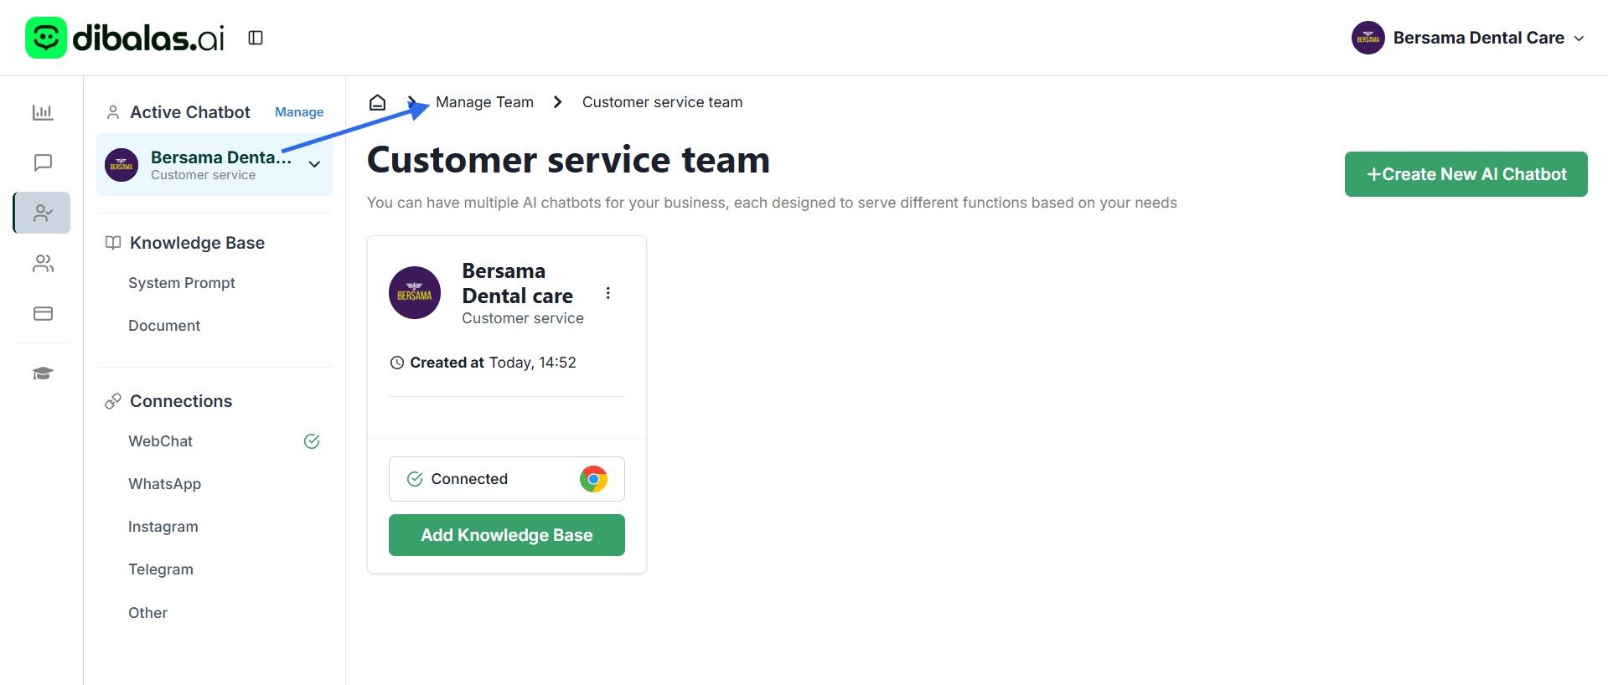
Task: Click Add Knowledge Base button
Action: [506, 535]
